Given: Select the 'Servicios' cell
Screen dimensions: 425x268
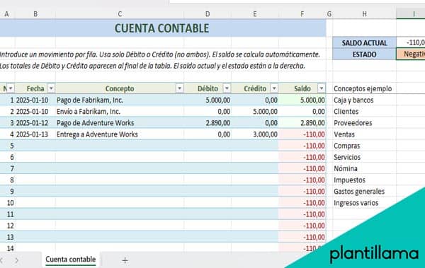Looking at the screenshot, I should 364,157.
